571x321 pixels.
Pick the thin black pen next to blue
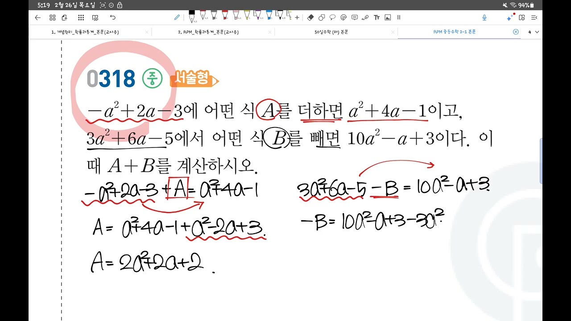tap(280, 16)
